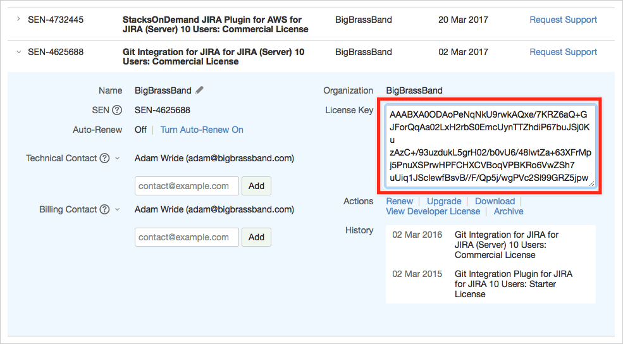This screenshot has height=344, width=623.
Task: Click the help icon next to SEN
Action: click(x=117, y=110)
